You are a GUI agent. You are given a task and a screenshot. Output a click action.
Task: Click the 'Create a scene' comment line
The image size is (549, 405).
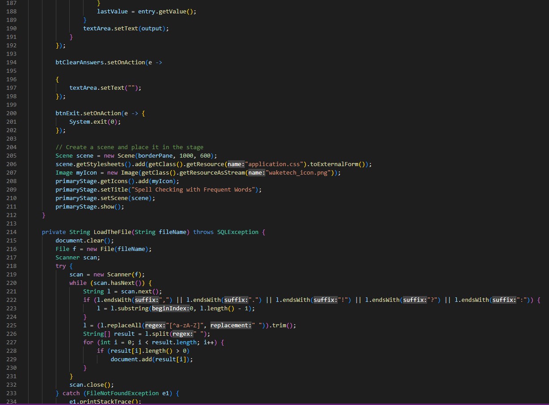[130, 147]
